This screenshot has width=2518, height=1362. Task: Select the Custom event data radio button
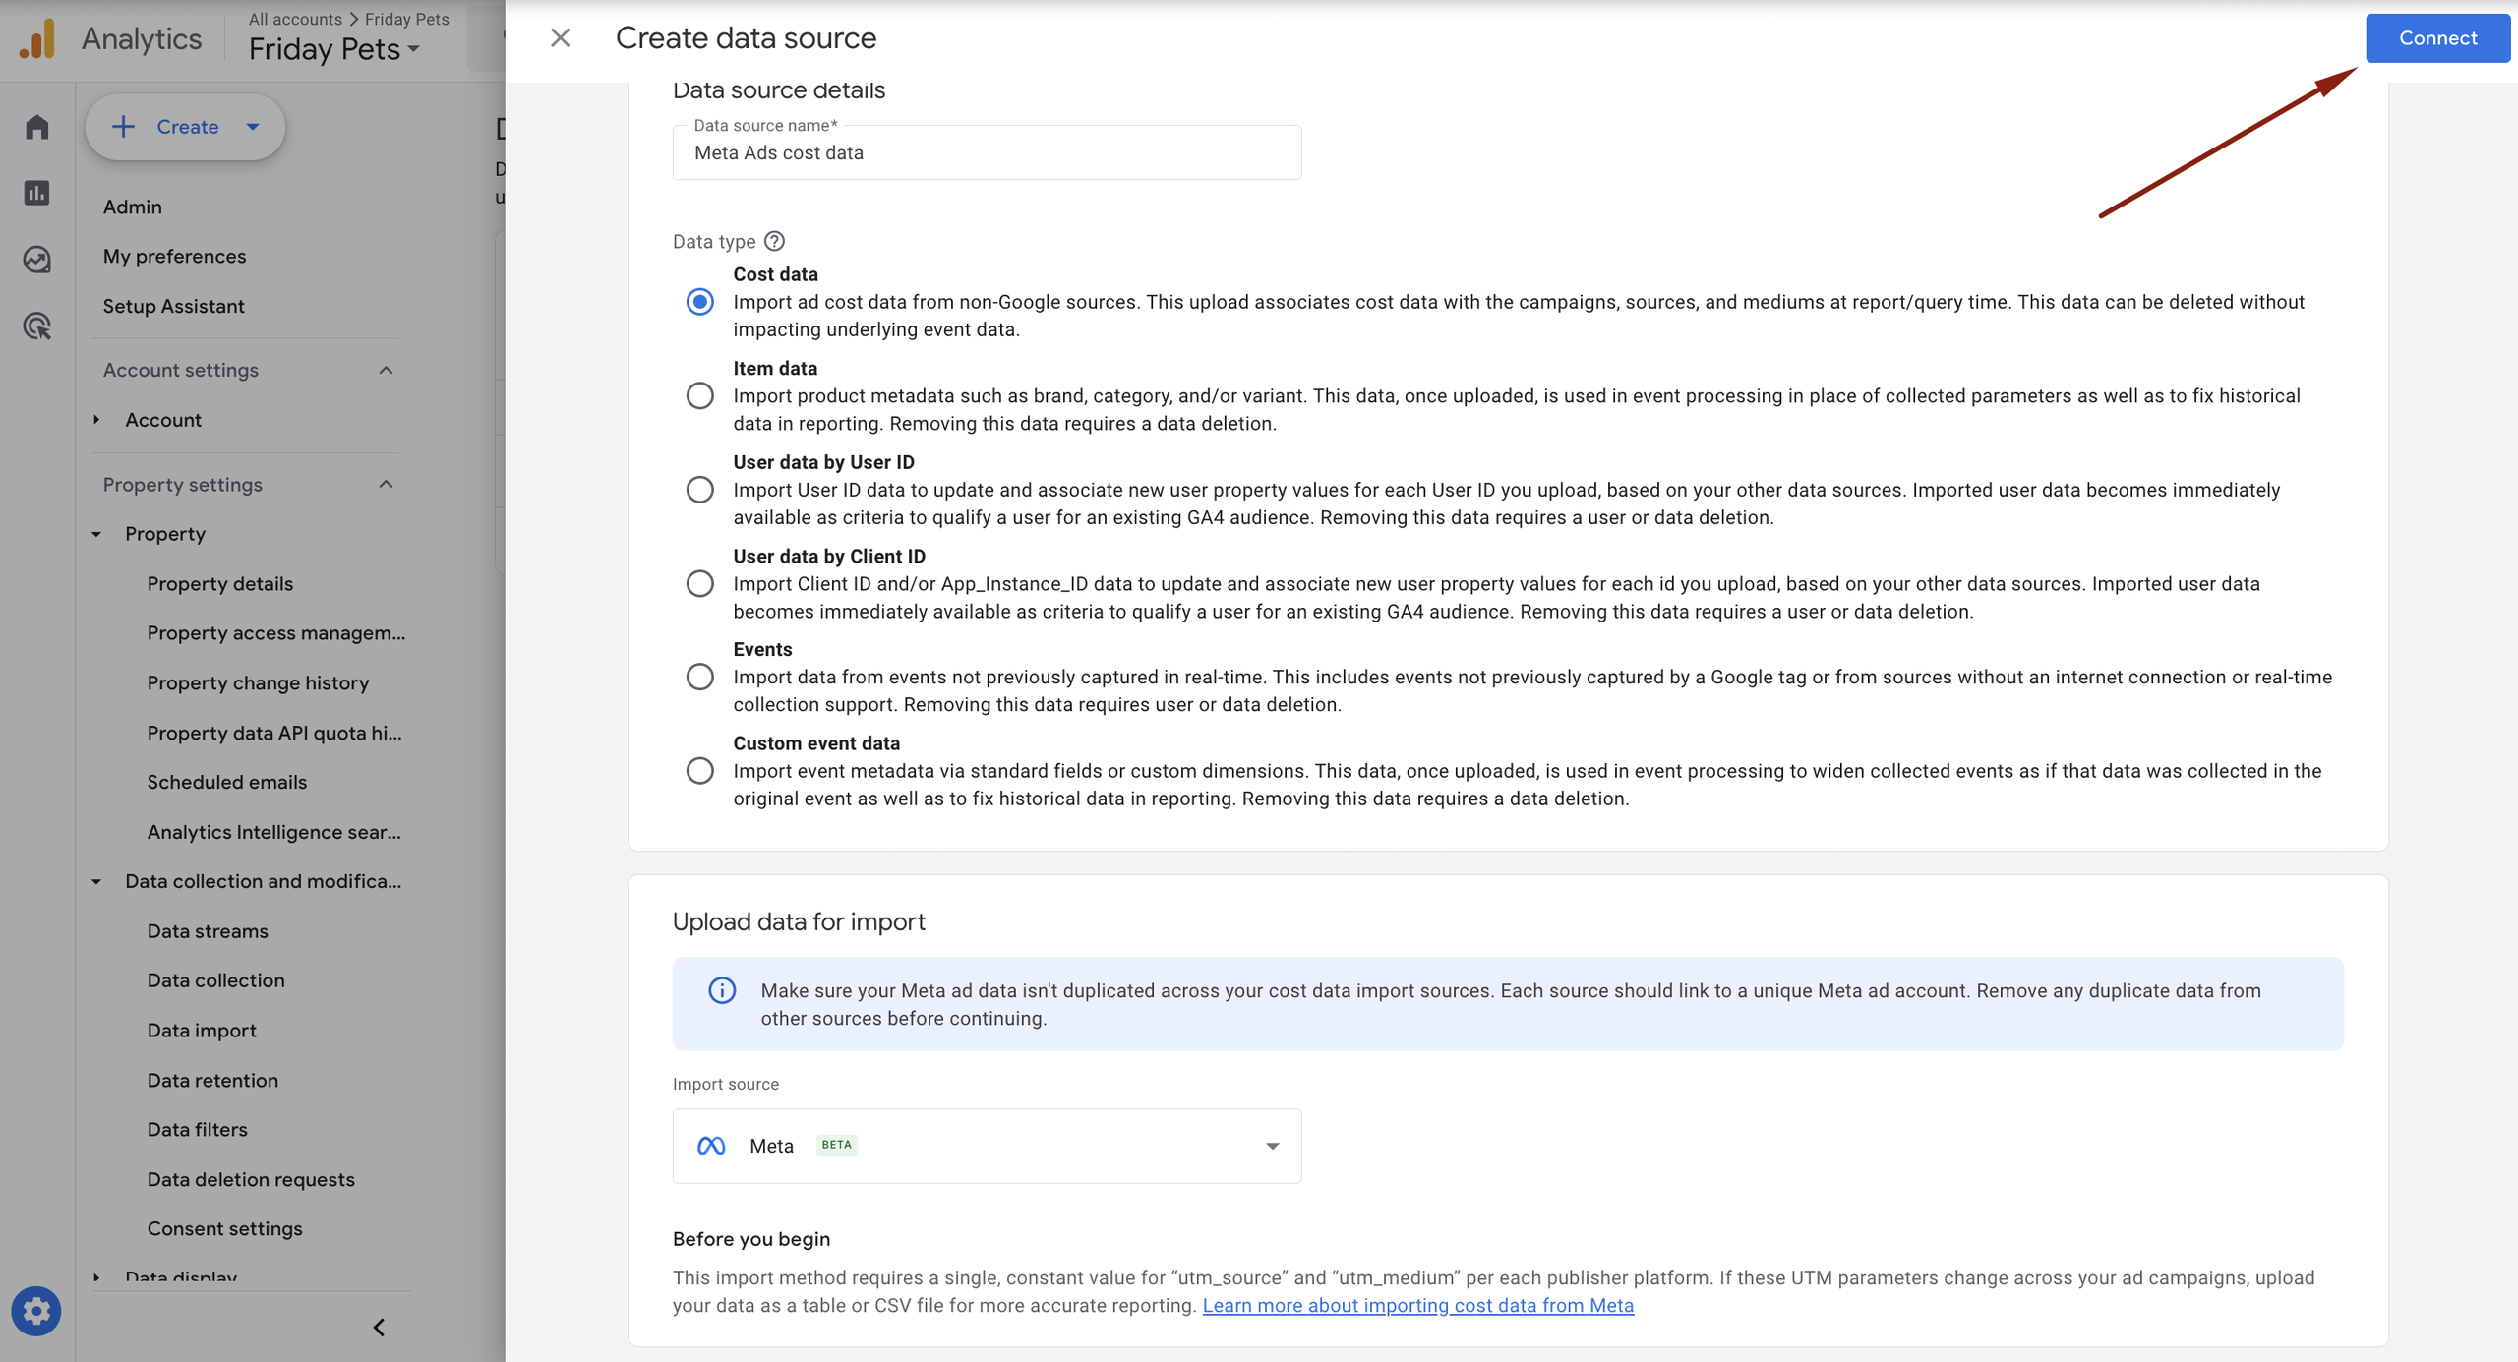pos(699,770)
